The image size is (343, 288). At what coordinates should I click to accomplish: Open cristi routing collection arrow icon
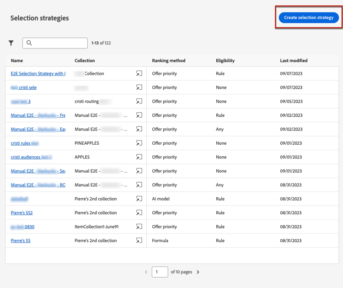pos(139,101)
